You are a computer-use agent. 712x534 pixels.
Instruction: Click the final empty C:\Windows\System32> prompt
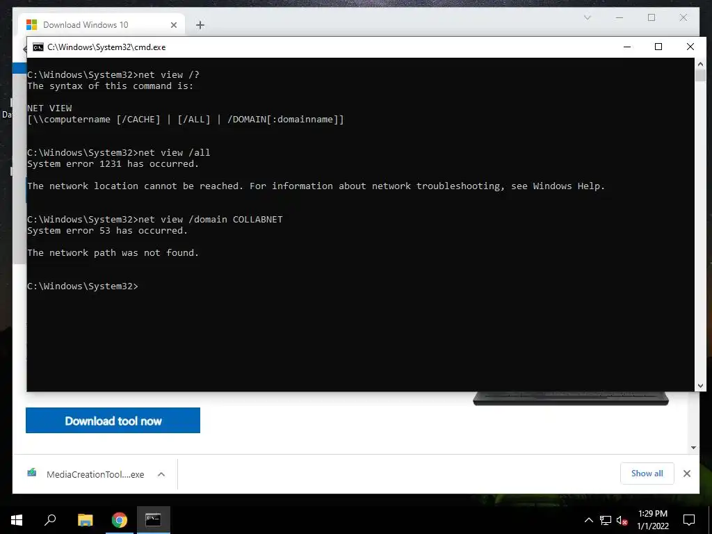point(83,286)
